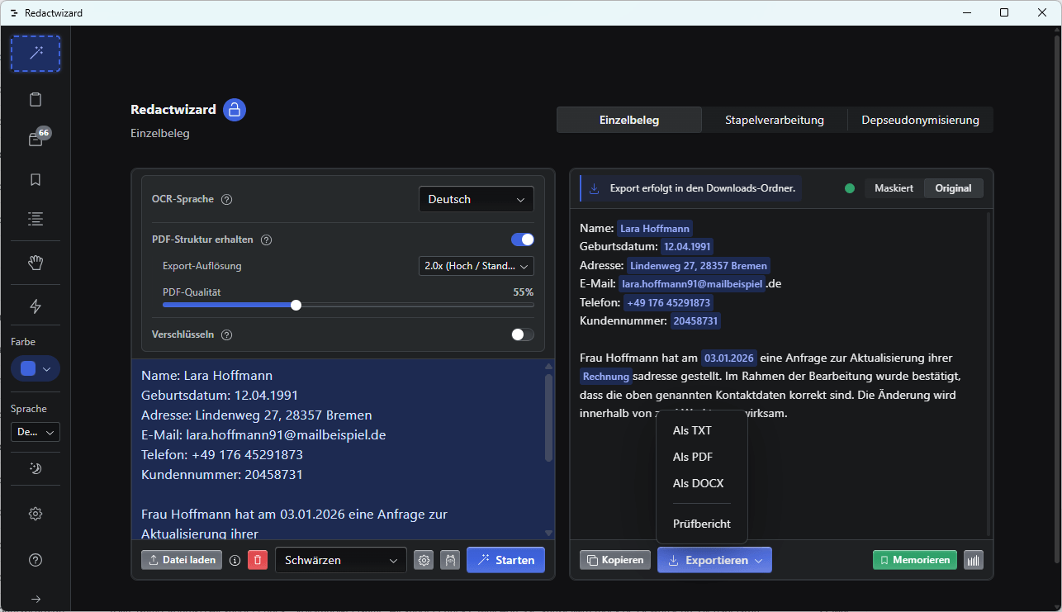Image resolution: width=1062 pixels, height=612 pixels.
Task: Click the info icon next to Datei laden
Action: point(235,560)
